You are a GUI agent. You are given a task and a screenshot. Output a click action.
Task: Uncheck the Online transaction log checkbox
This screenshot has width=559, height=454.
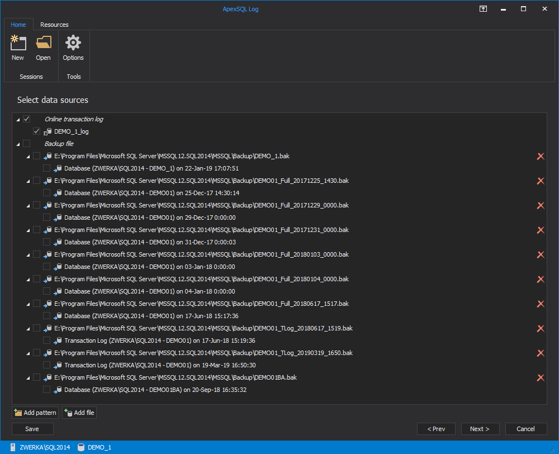(26, 119)
